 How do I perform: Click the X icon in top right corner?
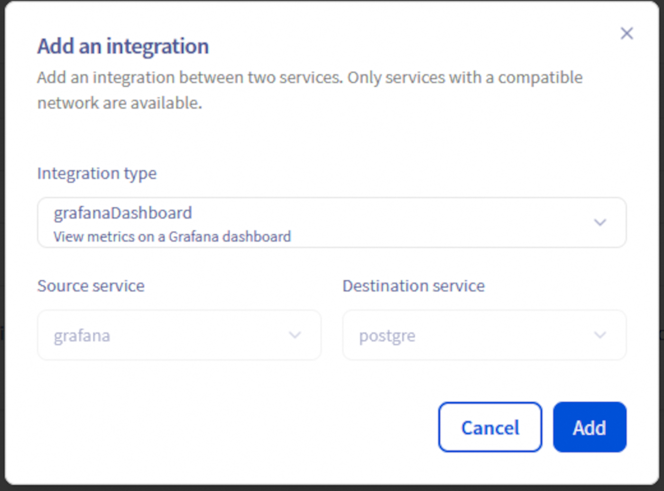pos(627,33)
